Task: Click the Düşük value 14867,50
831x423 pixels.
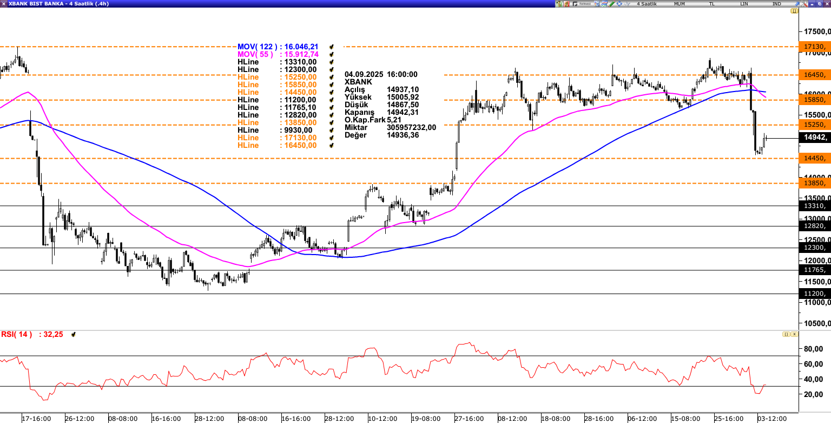Action: tap(403, 105)
